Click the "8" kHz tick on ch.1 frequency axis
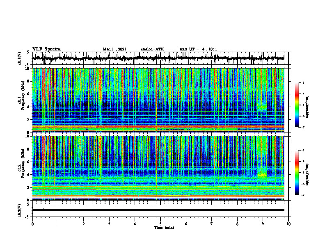This screenshot has height=251, width=325. click(29, 81)
